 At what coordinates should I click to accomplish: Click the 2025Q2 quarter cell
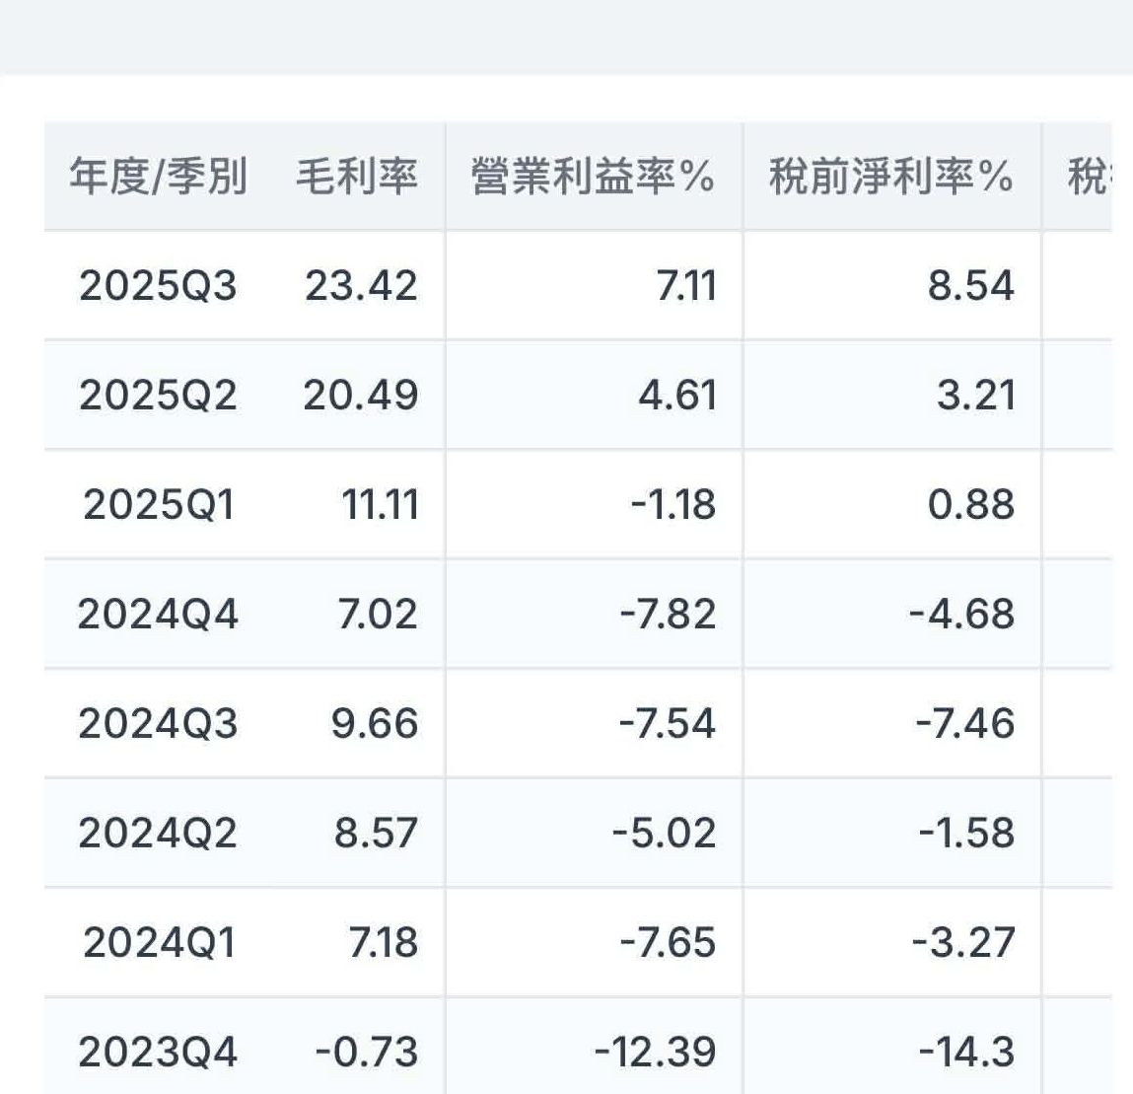point(158,396)
